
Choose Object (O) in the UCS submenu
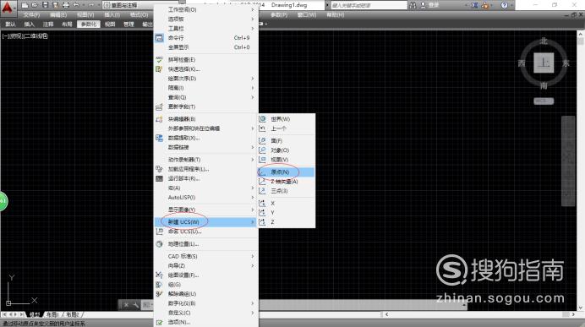287,150
